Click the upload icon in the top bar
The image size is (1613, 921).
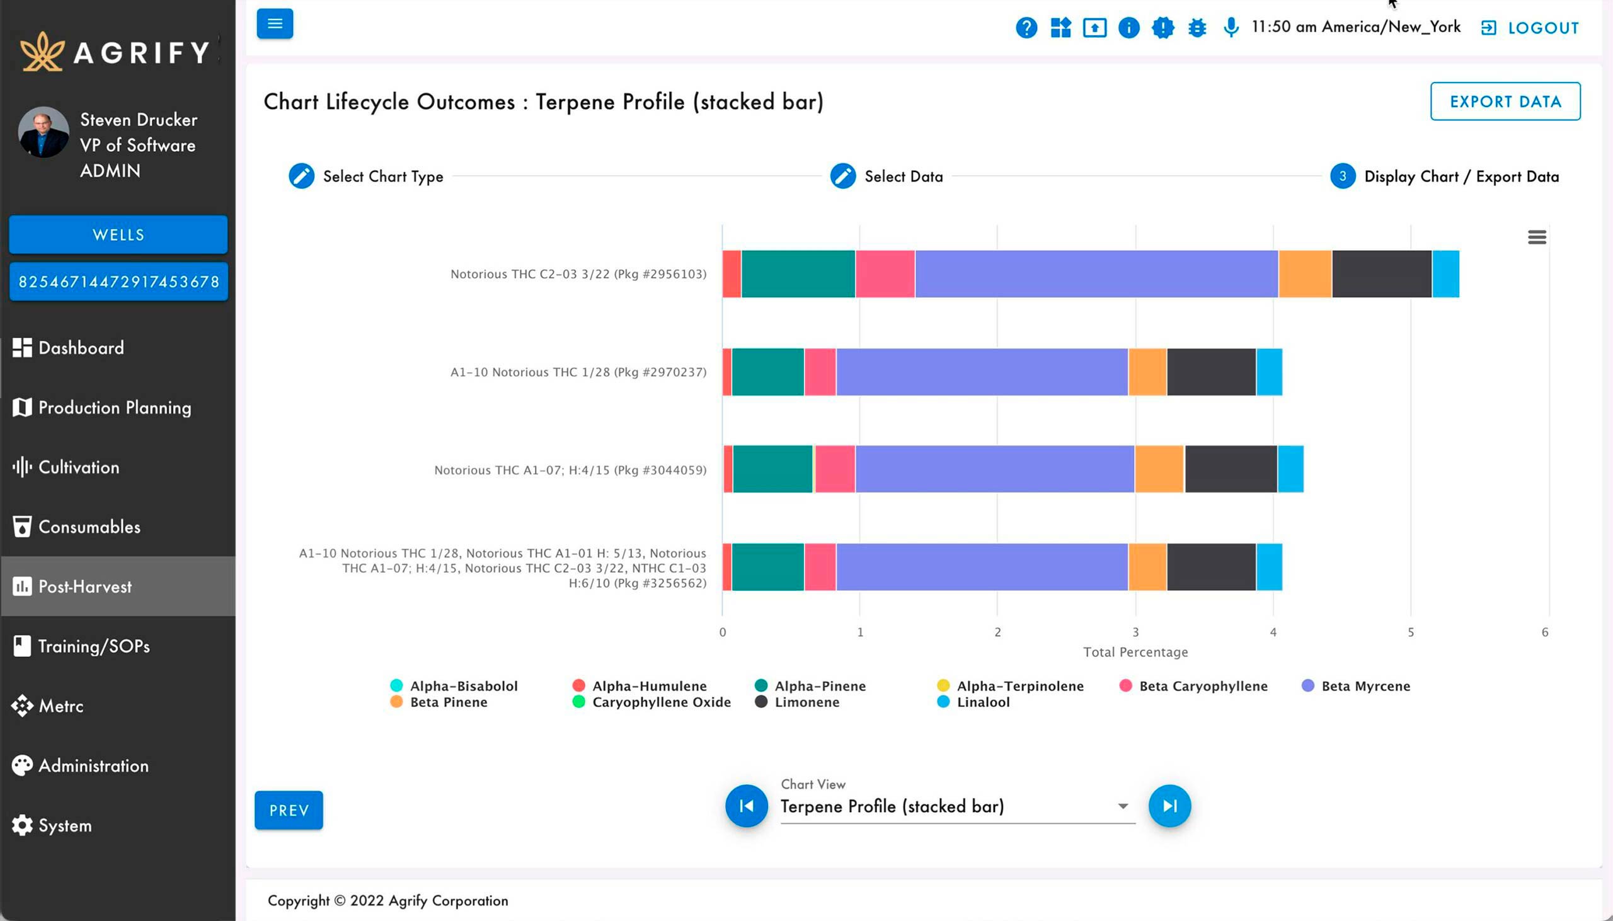tap(1094, 28)
